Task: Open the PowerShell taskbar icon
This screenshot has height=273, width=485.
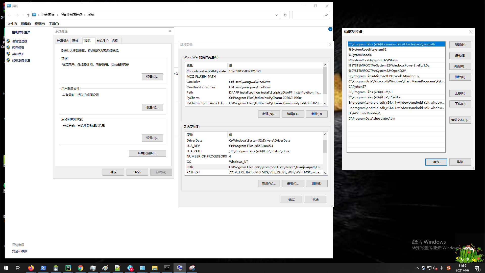Action: pos(43,268)
